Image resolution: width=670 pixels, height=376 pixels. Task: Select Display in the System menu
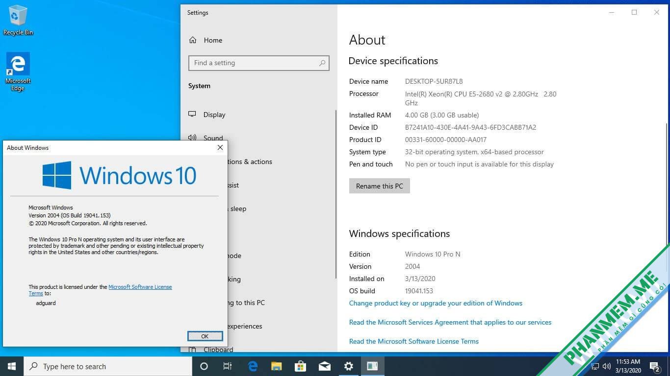pyautogui.click(x=214, y=115)
